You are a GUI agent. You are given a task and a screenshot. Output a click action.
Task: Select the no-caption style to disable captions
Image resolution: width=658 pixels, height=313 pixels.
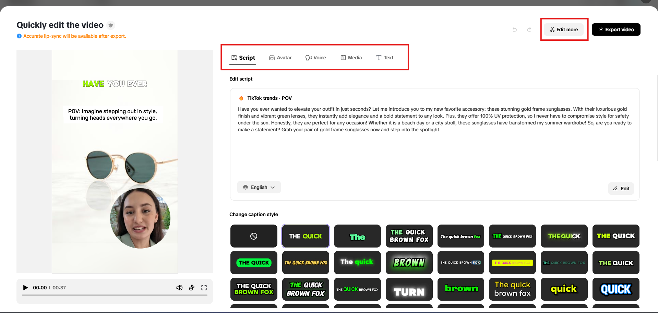(x=254, y=236)
